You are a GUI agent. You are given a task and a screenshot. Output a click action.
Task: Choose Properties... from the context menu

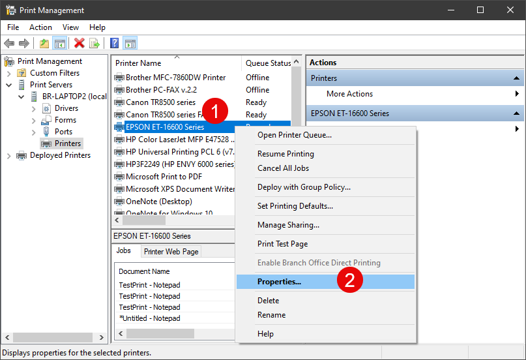tap(279, 282)
